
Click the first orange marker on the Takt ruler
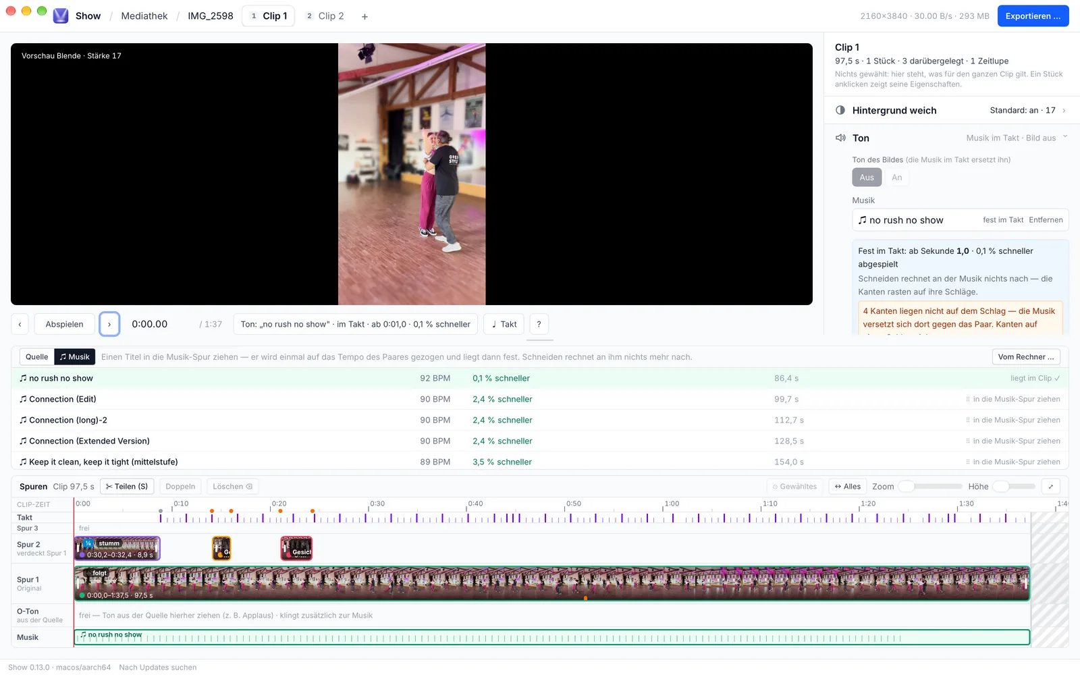212,511
